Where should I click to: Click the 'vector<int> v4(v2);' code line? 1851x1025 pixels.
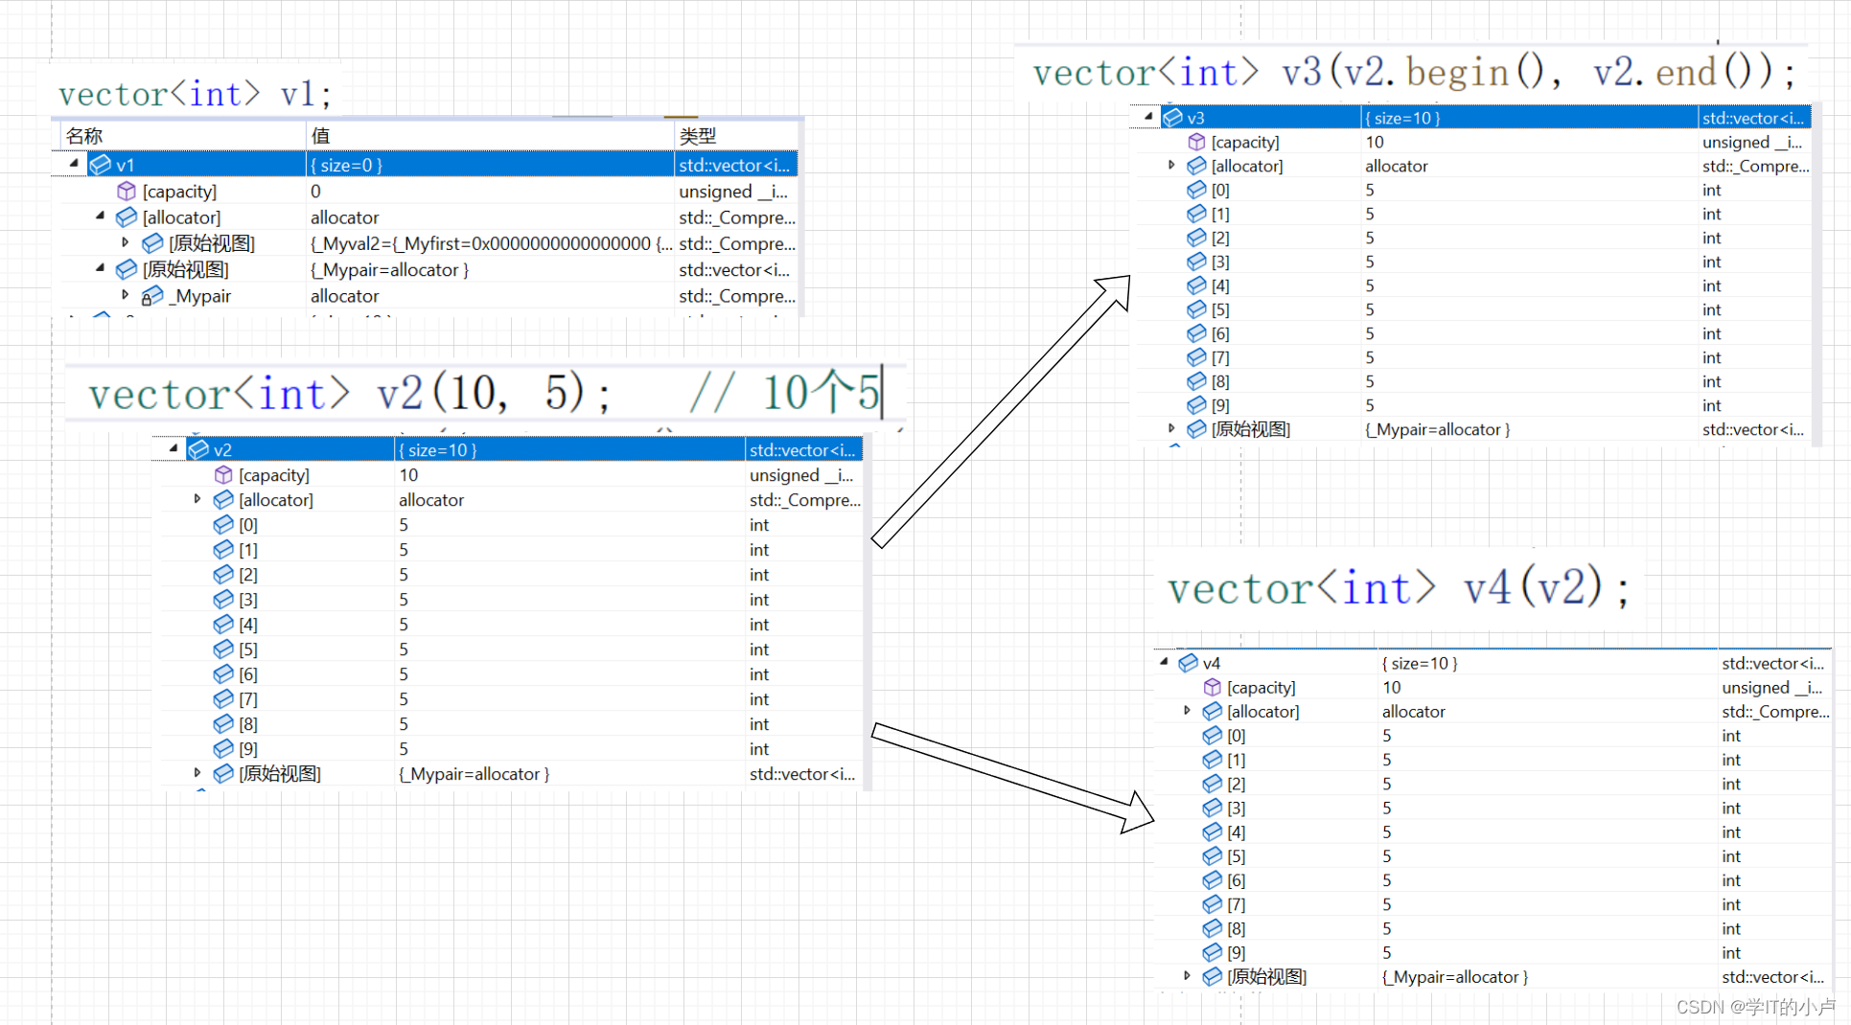[x=1398, y=586]
